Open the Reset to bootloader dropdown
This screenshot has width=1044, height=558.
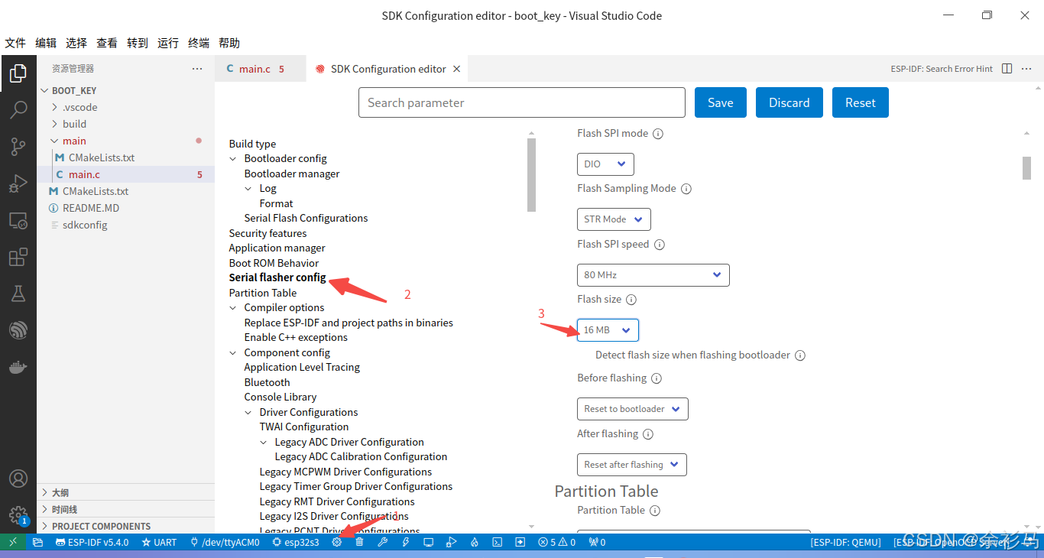click(633, 409)
